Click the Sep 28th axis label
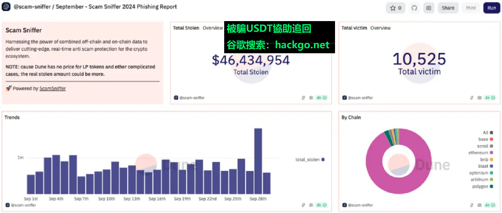This screenshot has height=213, width=502. [x=258, y=199]
